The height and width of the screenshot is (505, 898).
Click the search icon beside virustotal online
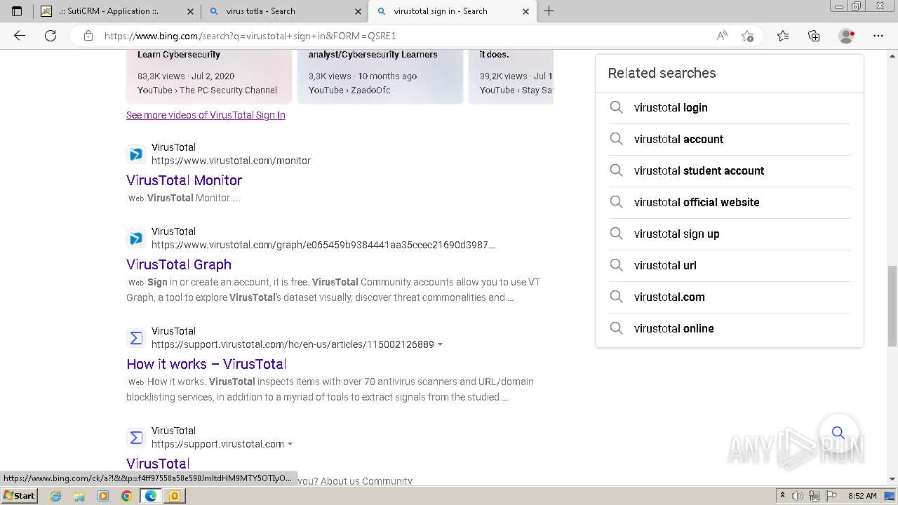616,328
